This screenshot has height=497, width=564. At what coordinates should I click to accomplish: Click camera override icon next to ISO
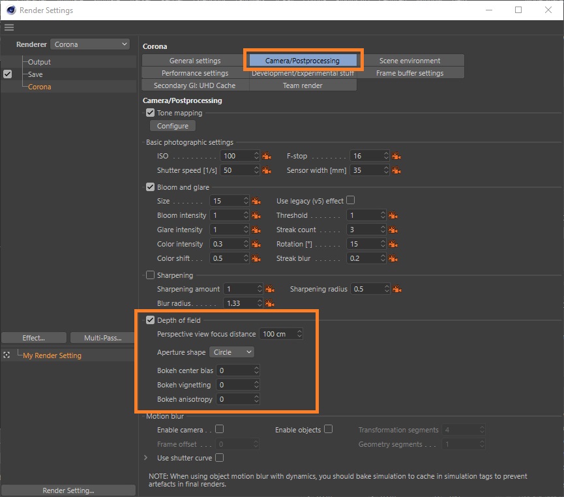tap(266, 156)
